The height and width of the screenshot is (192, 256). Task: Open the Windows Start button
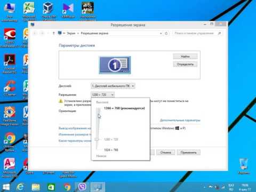[6, 187]
